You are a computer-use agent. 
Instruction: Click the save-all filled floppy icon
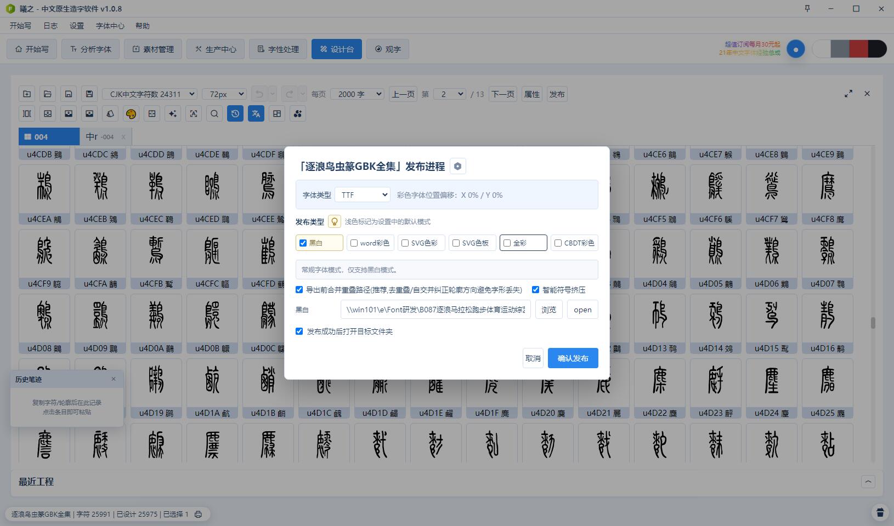89,94
